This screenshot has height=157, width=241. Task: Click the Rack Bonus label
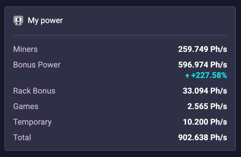(34, 91)
